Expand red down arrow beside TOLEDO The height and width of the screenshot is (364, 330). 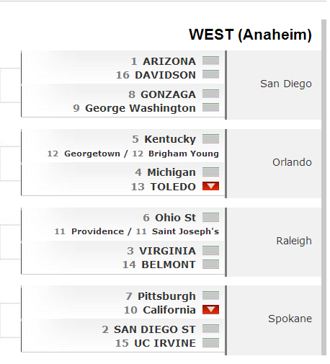pos(210,186)
